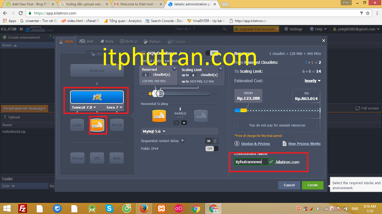
Task: Open account menu pnkg82082@gmail.com
Action: click(x=356, y=29)
